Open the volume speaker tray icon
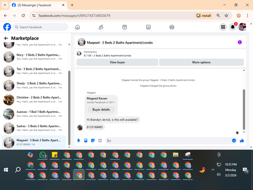253x190 pixels. point(219,174)
